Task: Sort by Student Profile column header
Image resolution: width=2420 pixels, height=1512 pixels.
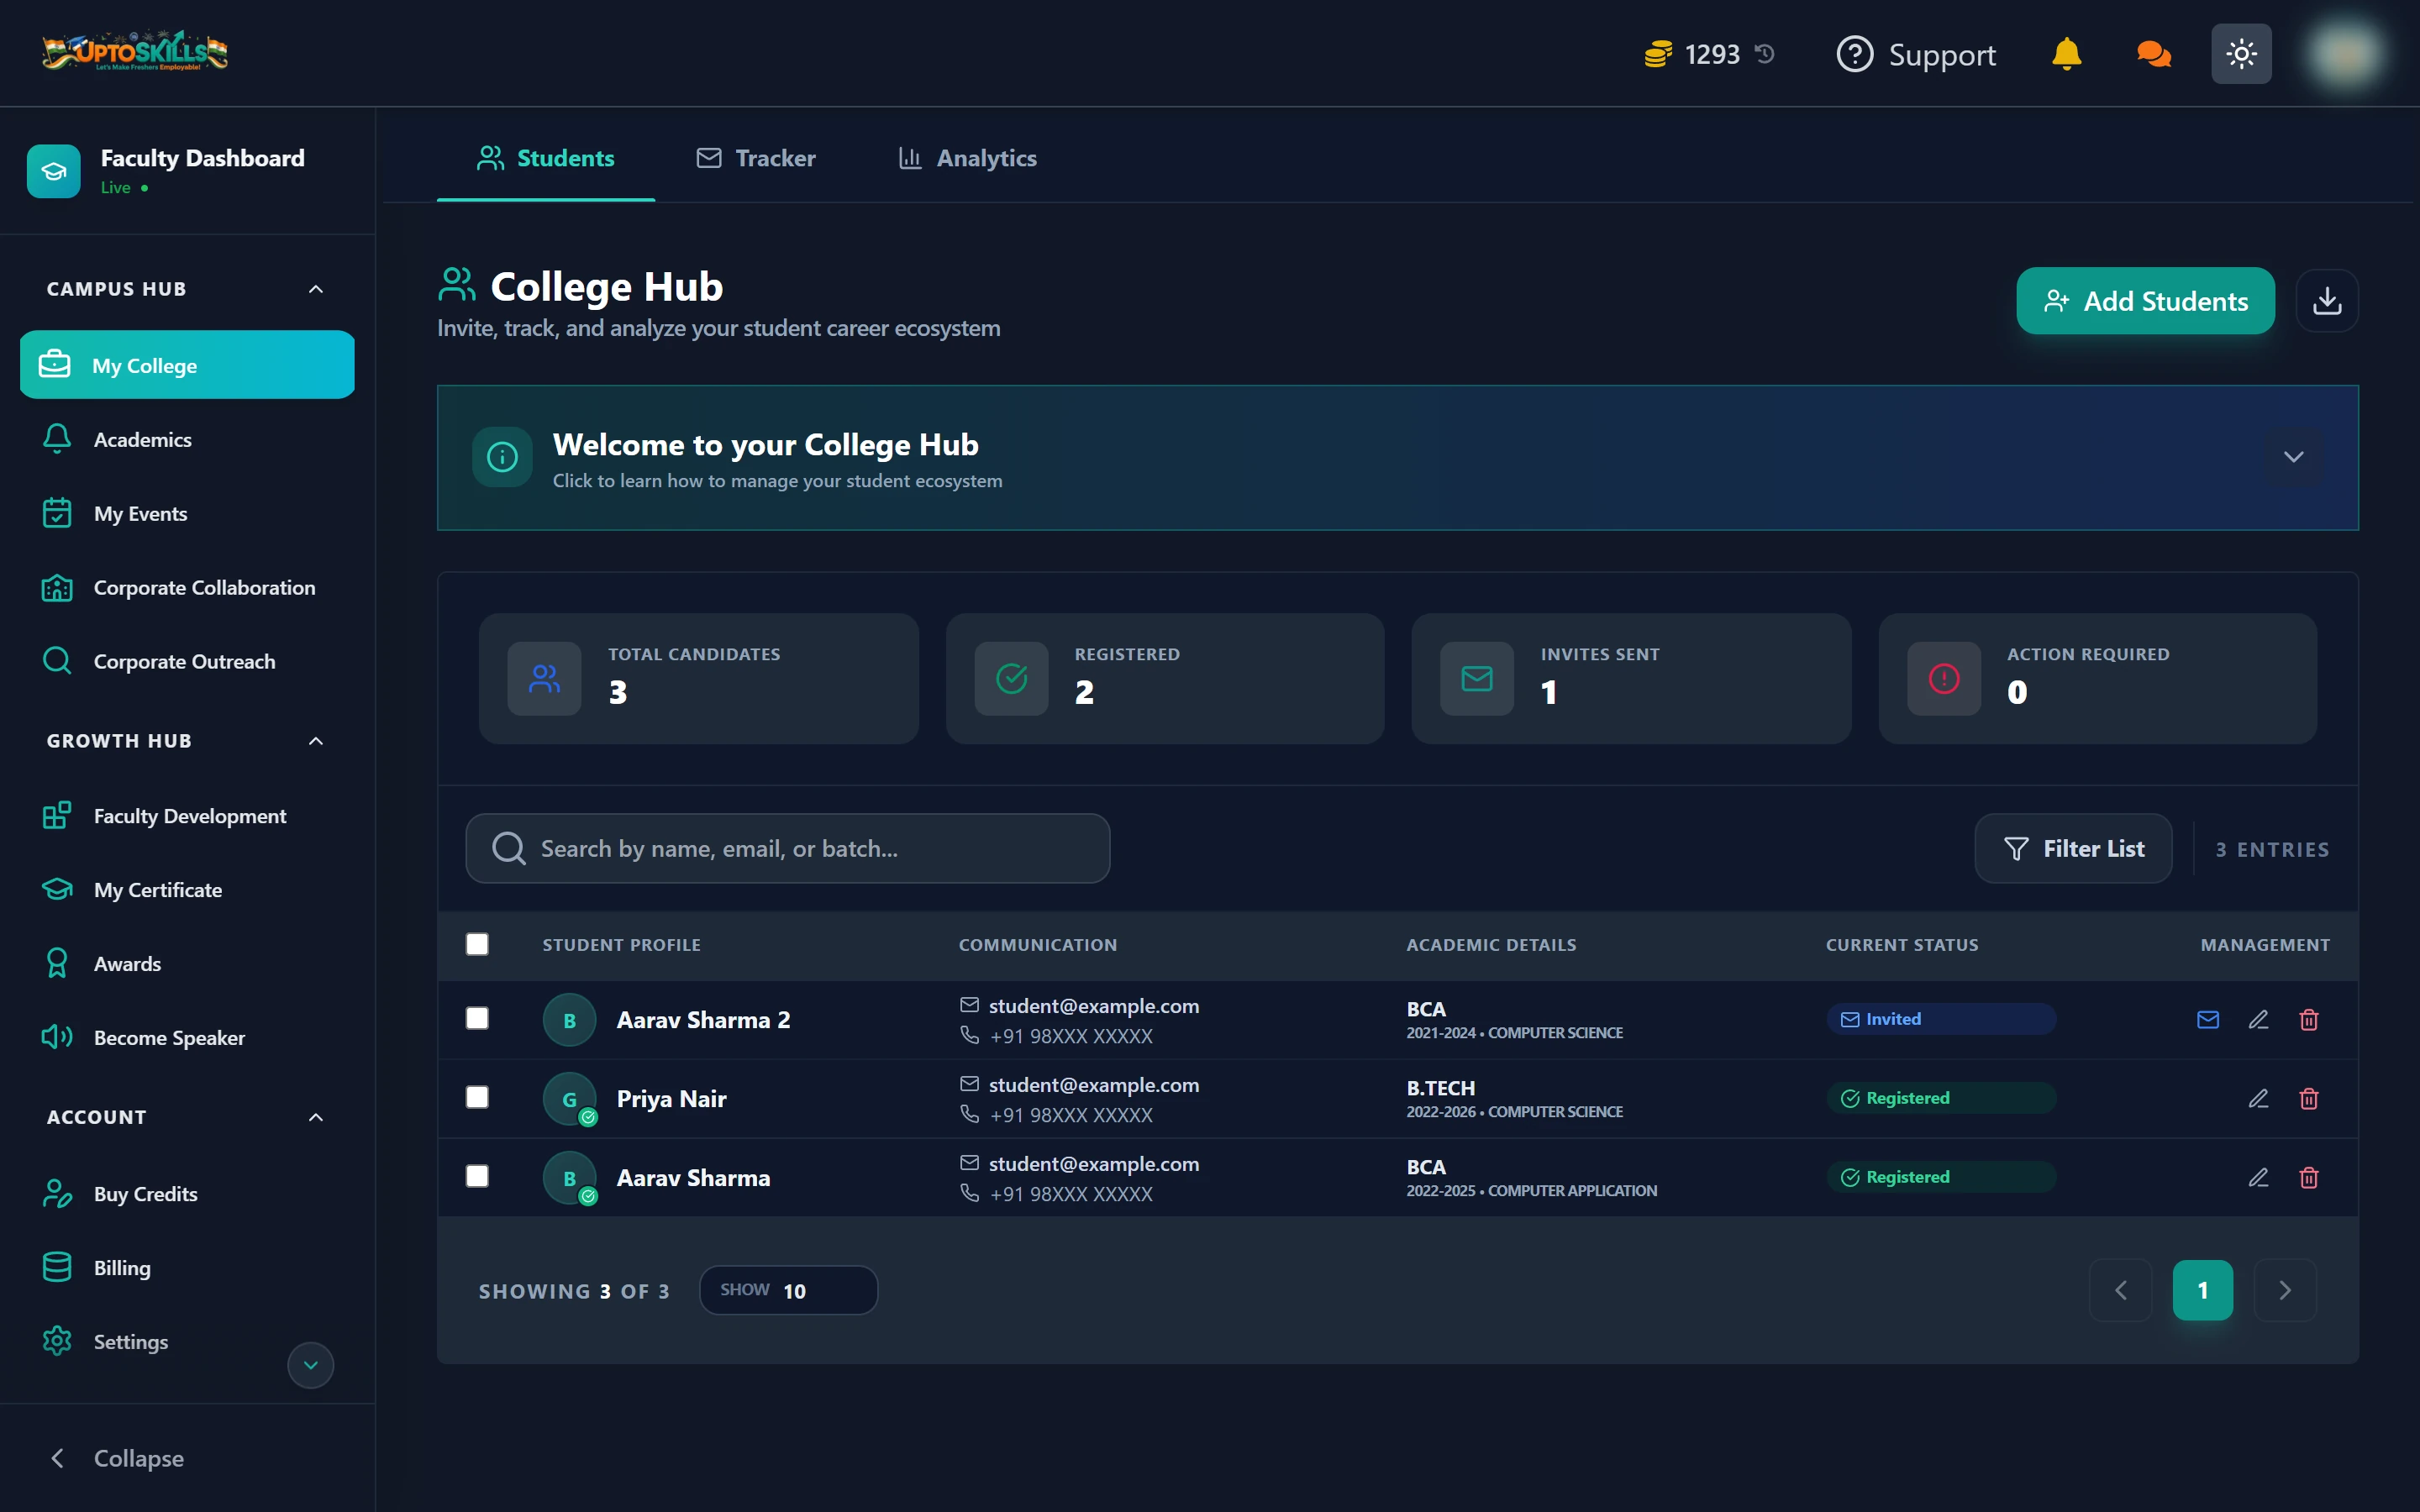Action: coord(621,945)
